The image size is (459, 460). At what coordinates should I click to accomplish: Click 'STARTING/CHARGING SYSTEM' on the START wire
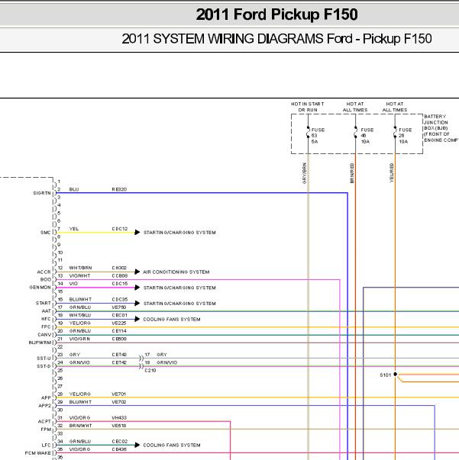point(179,304)
